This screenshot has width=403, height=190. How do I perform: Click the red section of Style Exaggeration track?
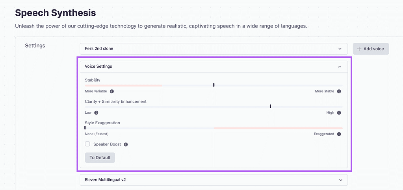pos(278,128)
